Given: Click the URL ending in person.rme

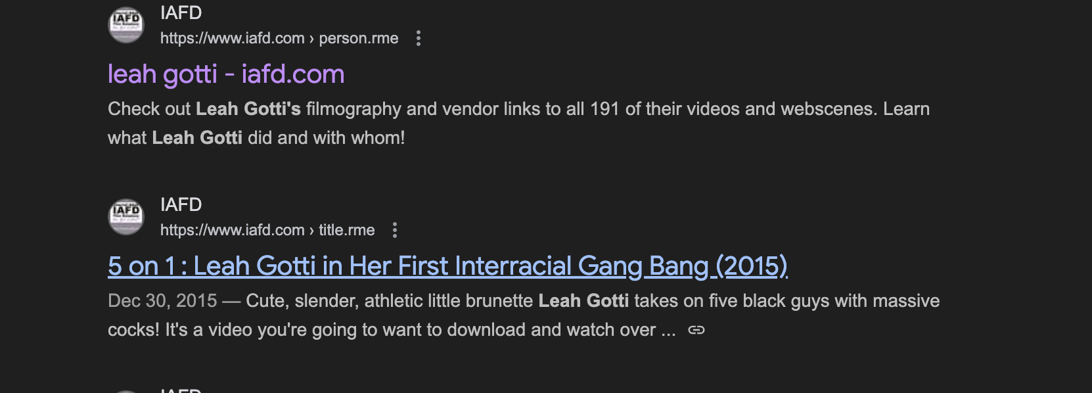Looking at the screenshot, I should coord(279,39).
